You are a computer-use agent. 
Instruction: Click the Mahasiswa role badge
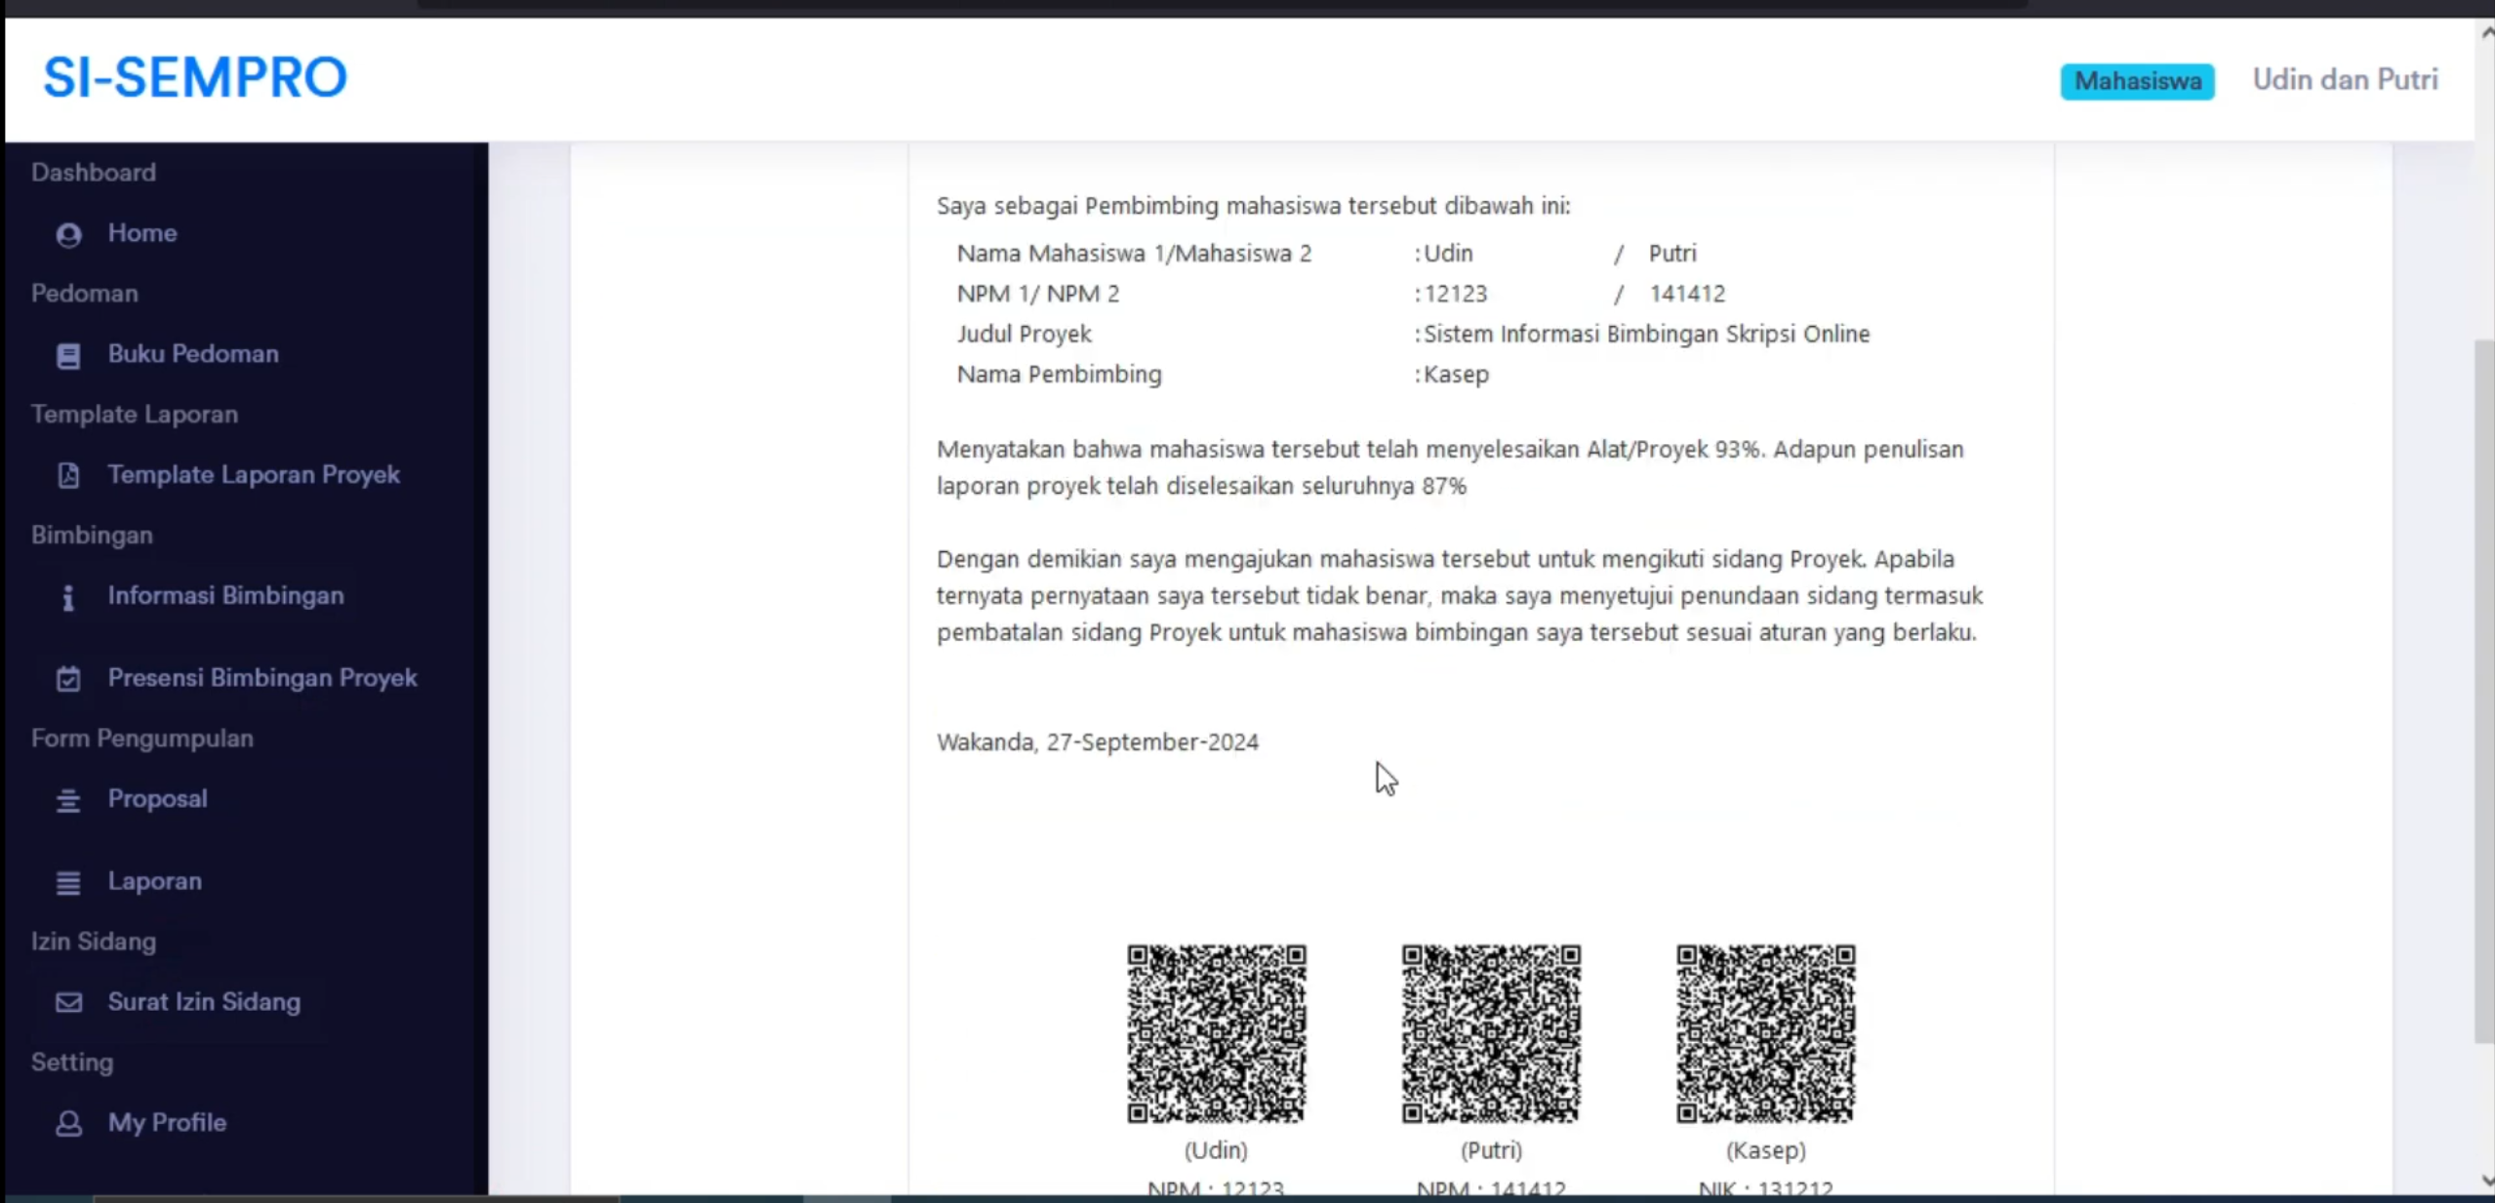pyautogui.click(x=2137, y=81)
